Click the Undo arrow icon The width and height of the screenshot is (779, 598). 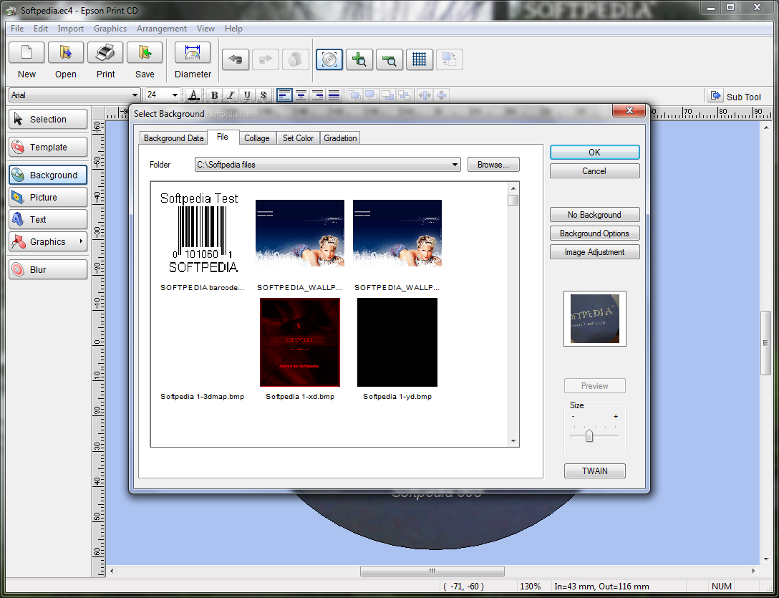point(236,59)
